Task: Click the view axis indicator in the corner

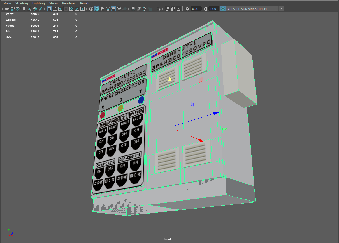Action: click(x=10, y=232)
